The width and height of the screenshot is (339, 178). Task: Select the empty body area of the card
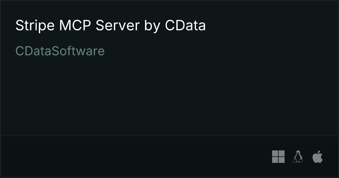169,95
